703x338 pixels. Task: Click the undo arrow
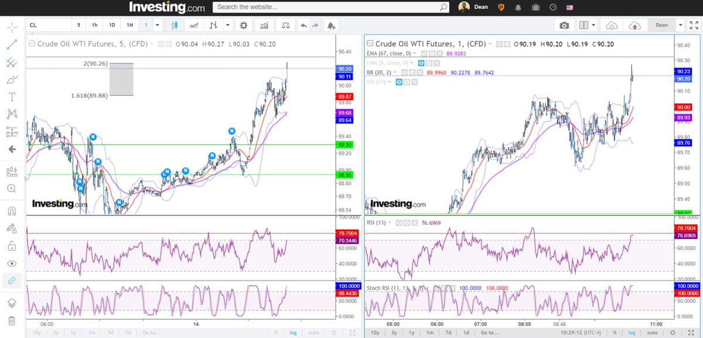click(303, 26)
